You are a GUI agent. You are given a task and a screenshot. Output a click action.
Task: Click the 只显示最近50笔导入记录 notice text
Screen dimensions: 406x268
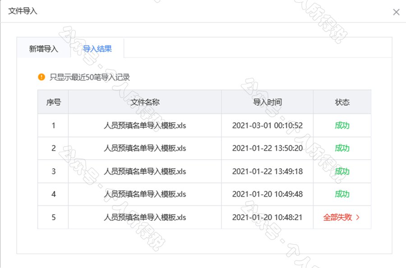pos(90,77)
